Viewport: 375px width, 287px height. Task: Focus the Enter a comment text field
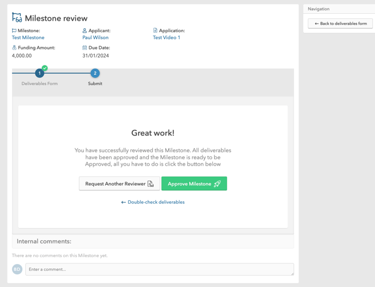(x=159, y=269)
